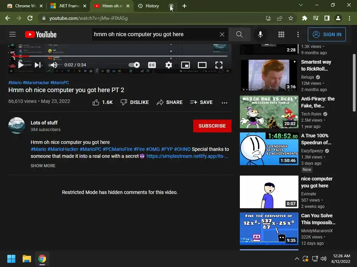Go to the YouTube home logo
The height and width of the screenshot is (267, 357).
41,34
